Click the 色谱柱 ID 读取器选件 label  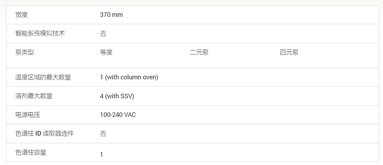point(44,133)
